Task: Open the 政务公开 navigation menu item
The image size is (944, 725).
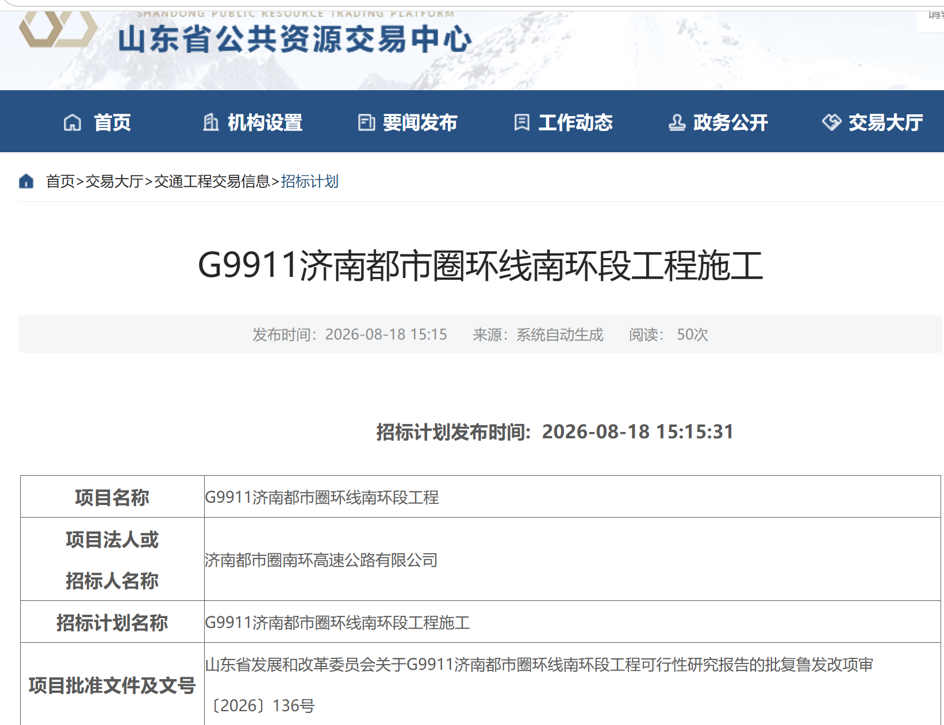Action: 731,122
